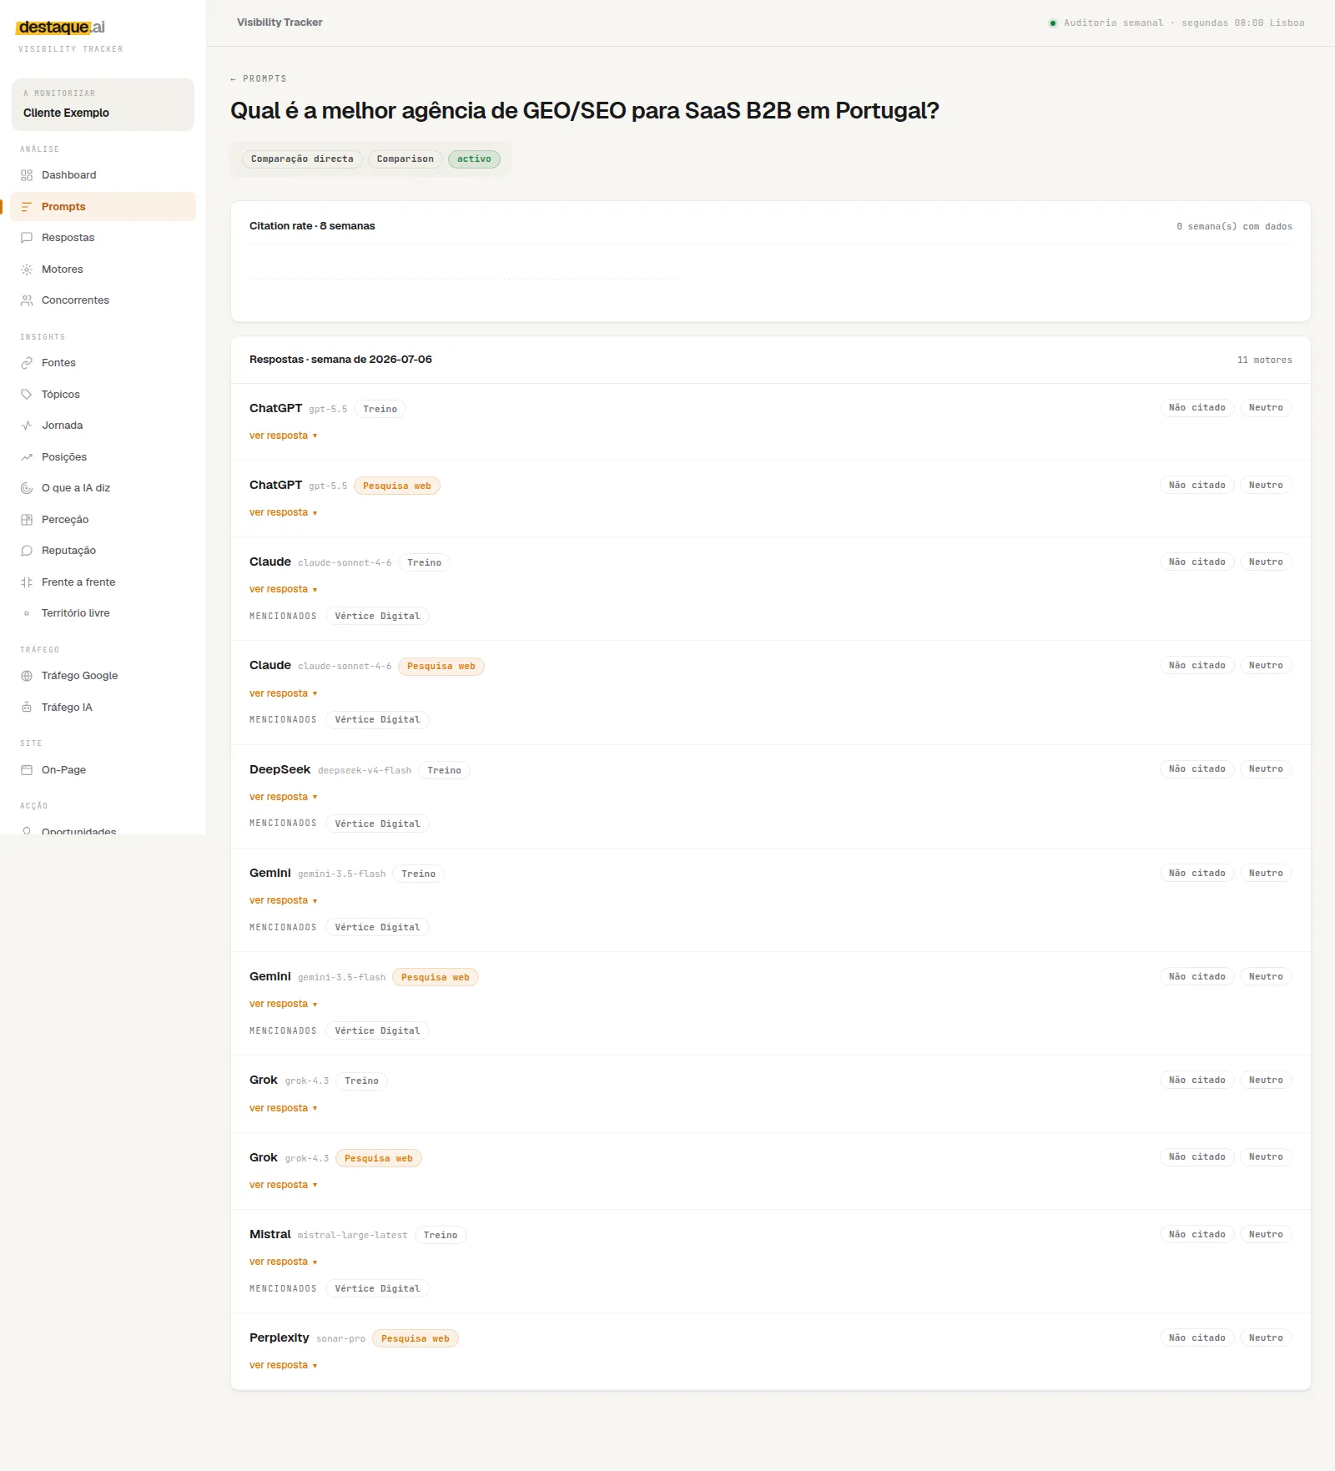Click the Reputação bubble icon
1335x1471 pixels.
point(27,551)
